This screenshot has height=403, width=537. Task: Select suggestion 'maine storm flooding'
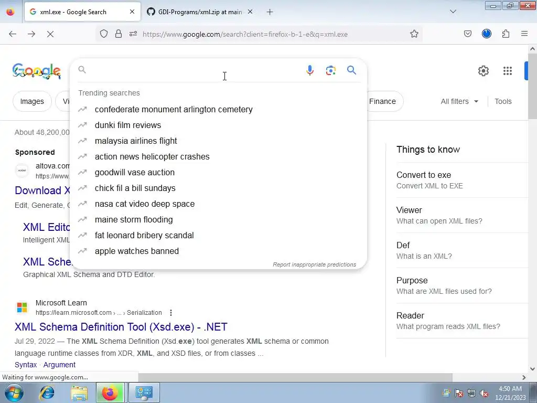click(x=218, y=220)
